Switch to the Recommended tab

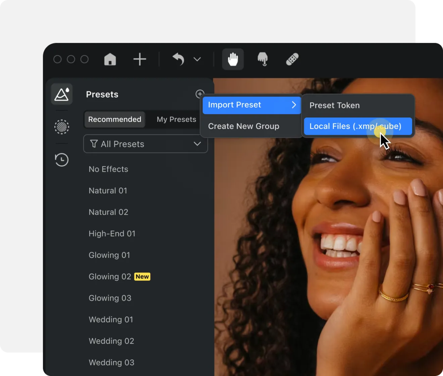pyautogui.click(x=115, y=119)
